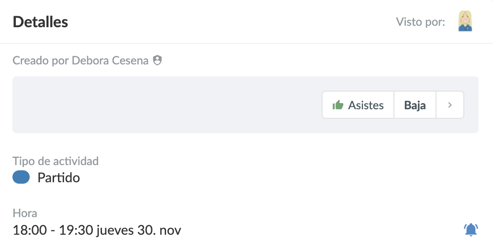Click the blue reminder bell icon
493x250 pixels.
(x=471, y=230)
